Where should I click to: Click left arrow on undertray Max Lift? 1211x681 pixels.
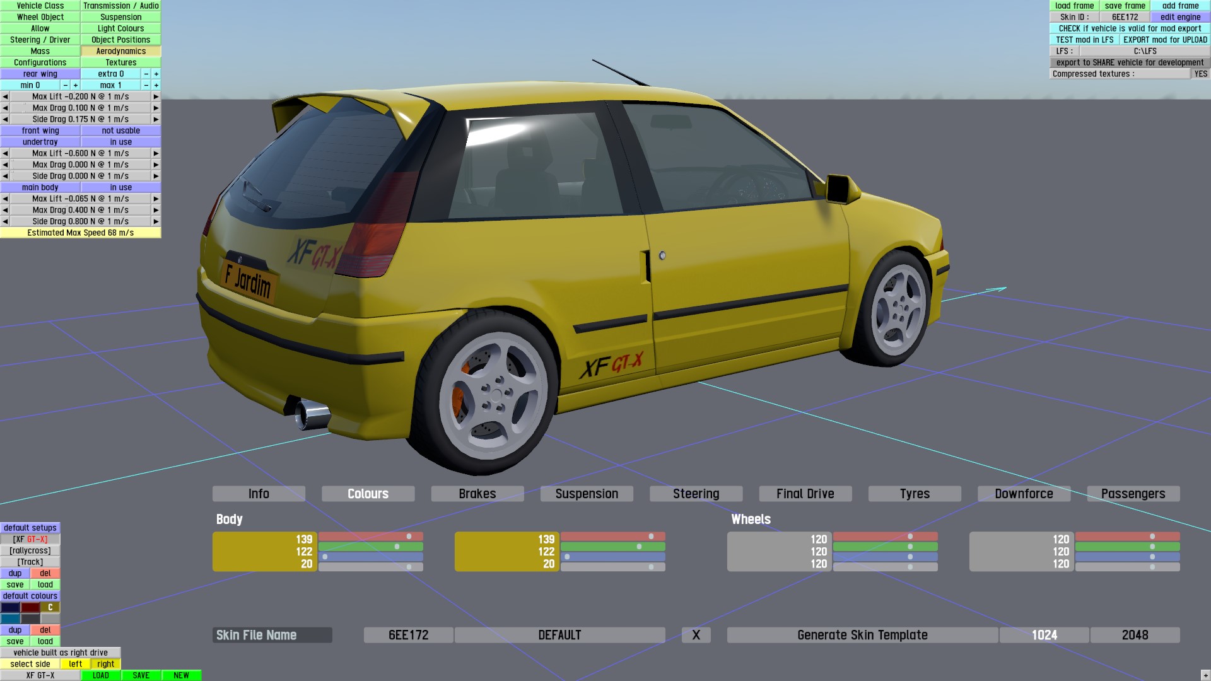pos(5,153)
